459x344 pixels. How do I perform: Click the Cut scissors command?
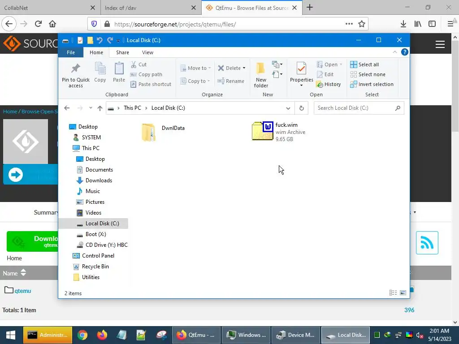click(x=139, y=64)
